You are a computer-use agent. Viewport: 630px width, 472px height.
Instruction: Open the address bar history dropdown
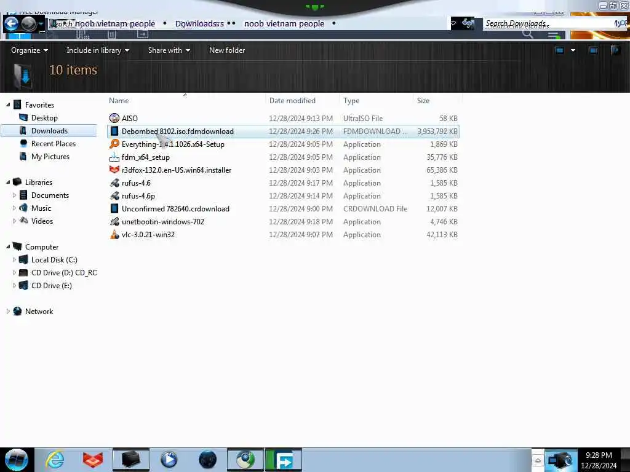coord(453,23)
